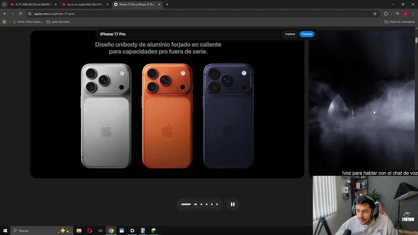Jump to the fifth carousel dot

[x=212, y=204]
